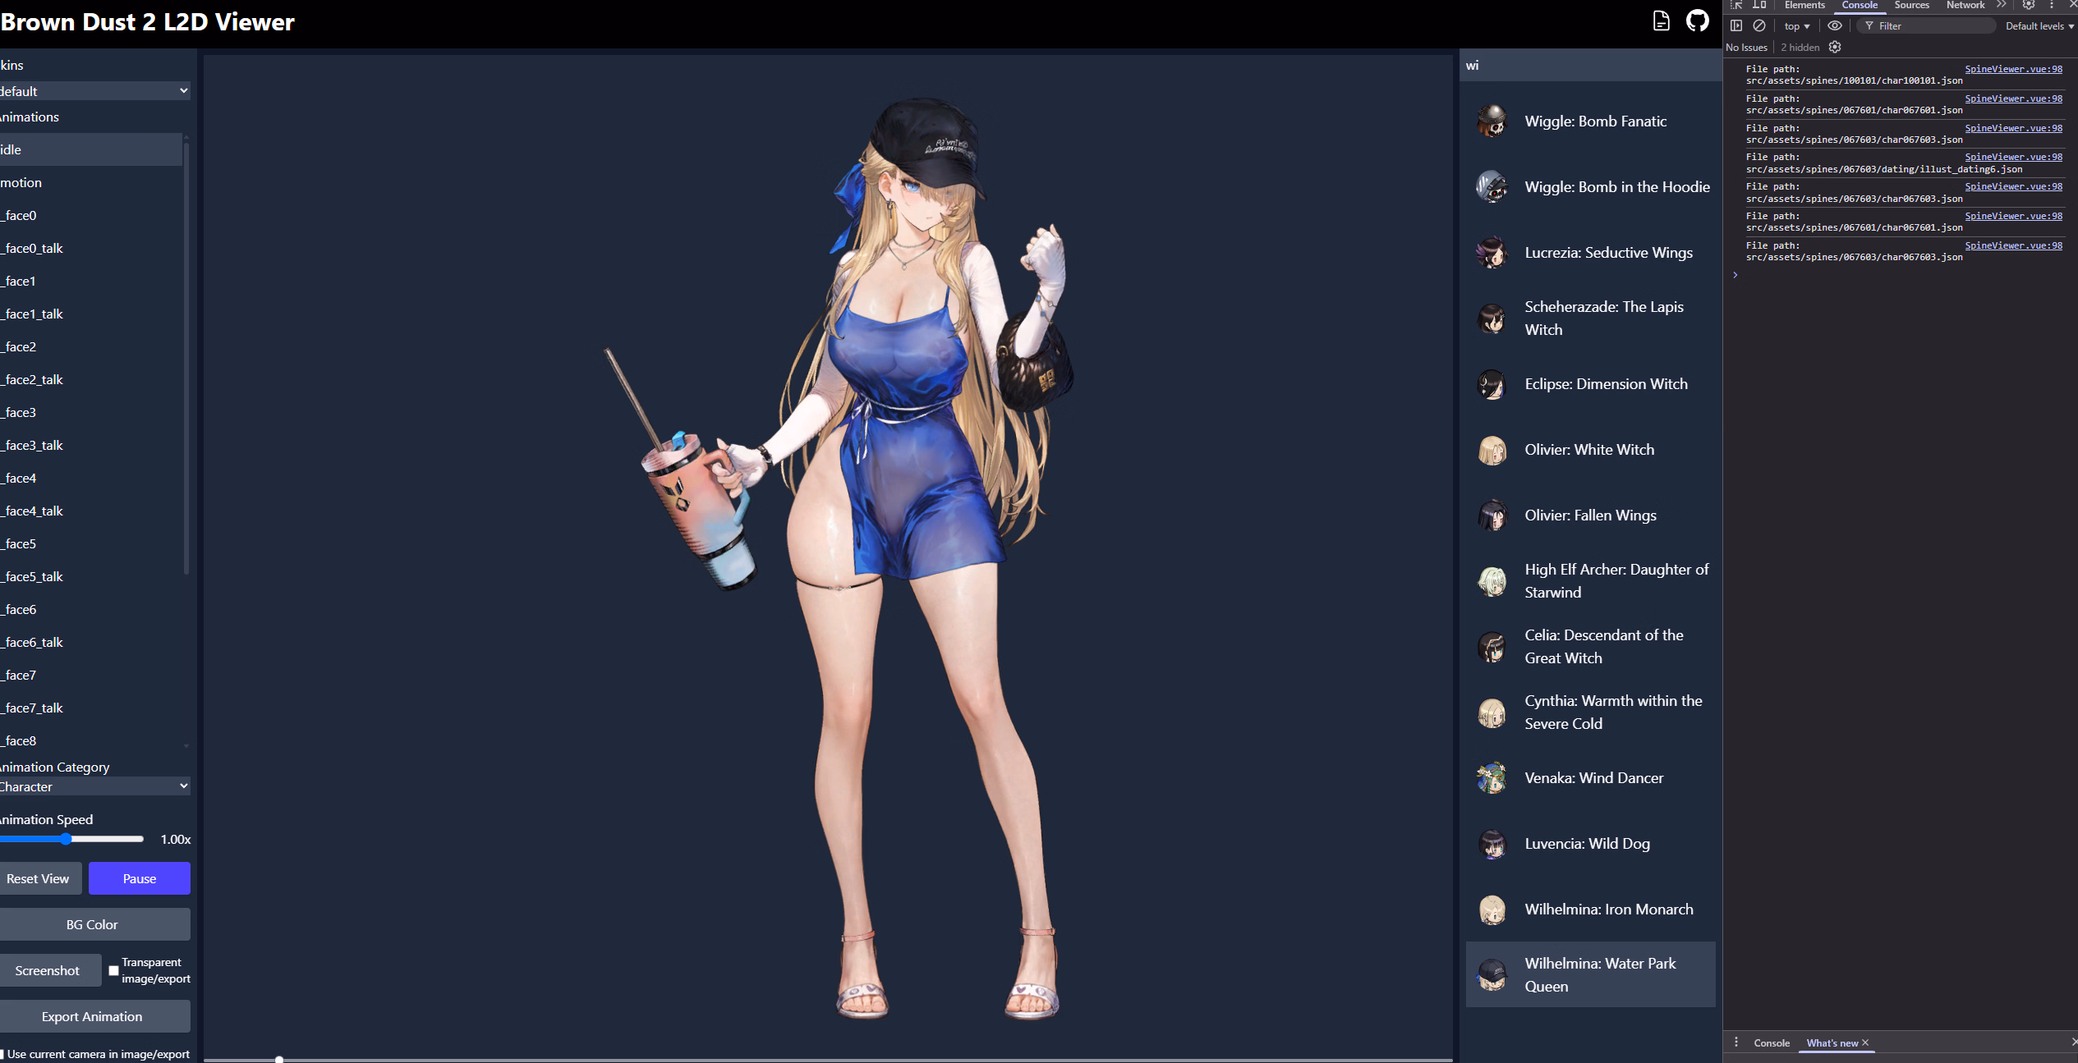This screenshot has width=2078, height=1063.
Task: Open first SpineViewer.vue:98 source link
Action: pyautogui.click(x=2013, y=69)
